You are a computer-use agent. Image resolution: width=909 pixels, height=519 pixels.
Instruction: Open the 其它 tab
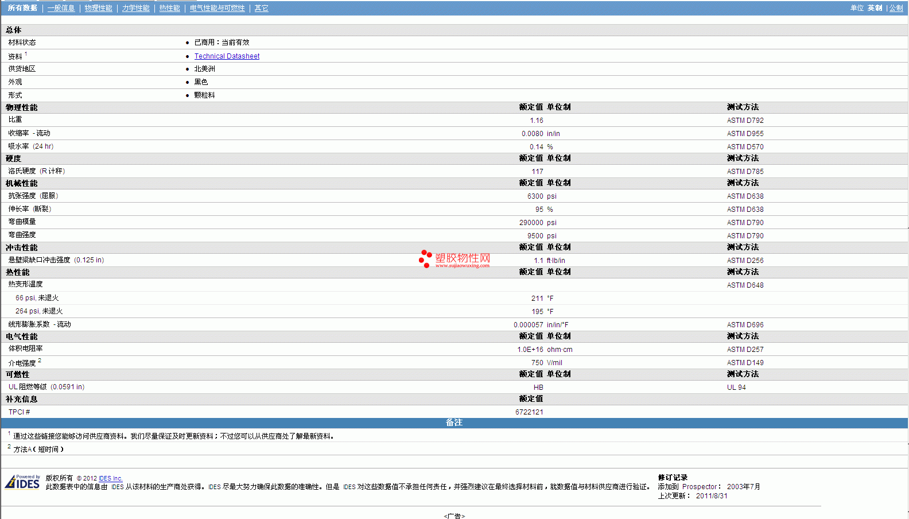pyautogui.click(x=261, y=8)
